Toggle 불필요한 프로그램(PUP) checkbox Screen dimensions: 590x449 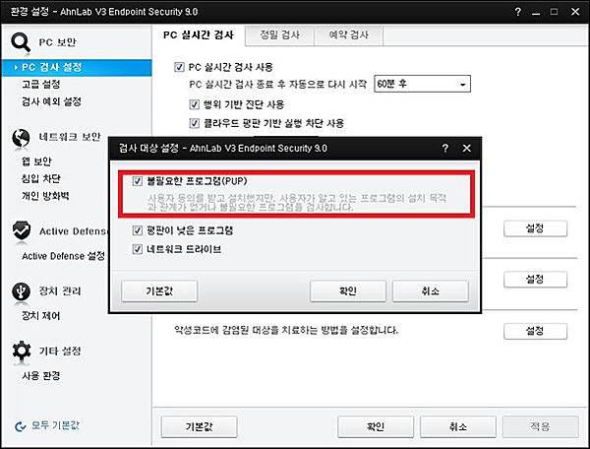(138, 181)
